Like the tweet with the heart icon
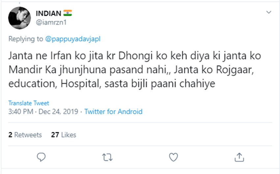The width and height of the screenshot is (280, 174). (x=173, y=157)
